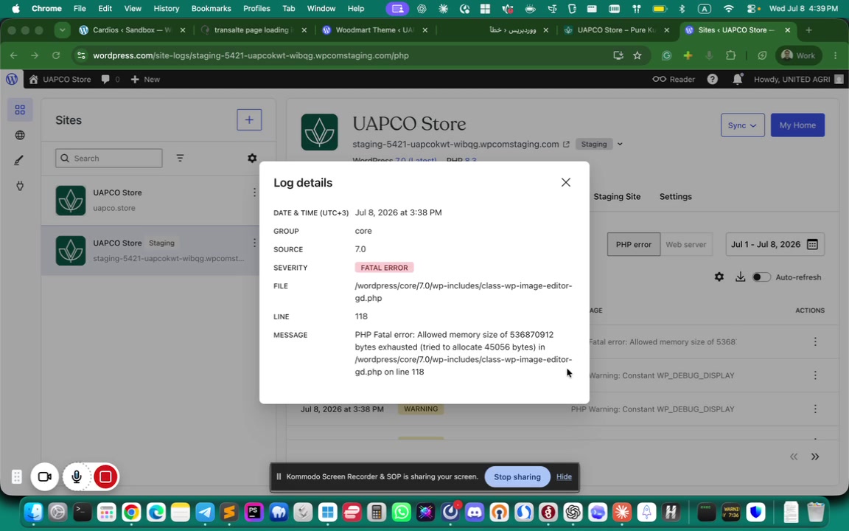Expand the Staging environment switcher
849x531 pixels.
(x=620, y=144)
